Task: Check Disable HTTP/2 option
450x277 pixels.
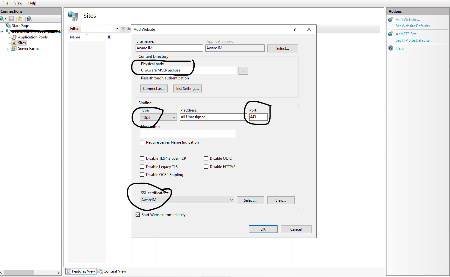Action: point(206,166)
